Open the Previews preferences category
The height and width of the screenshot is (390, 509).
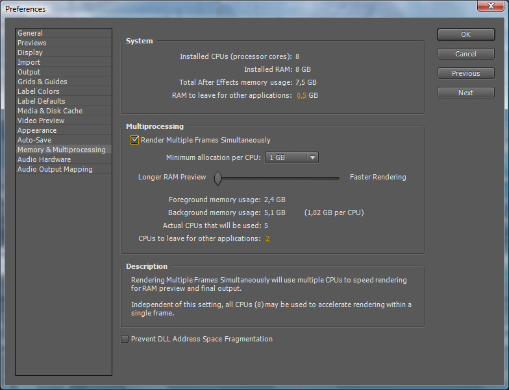pos(32,43)
